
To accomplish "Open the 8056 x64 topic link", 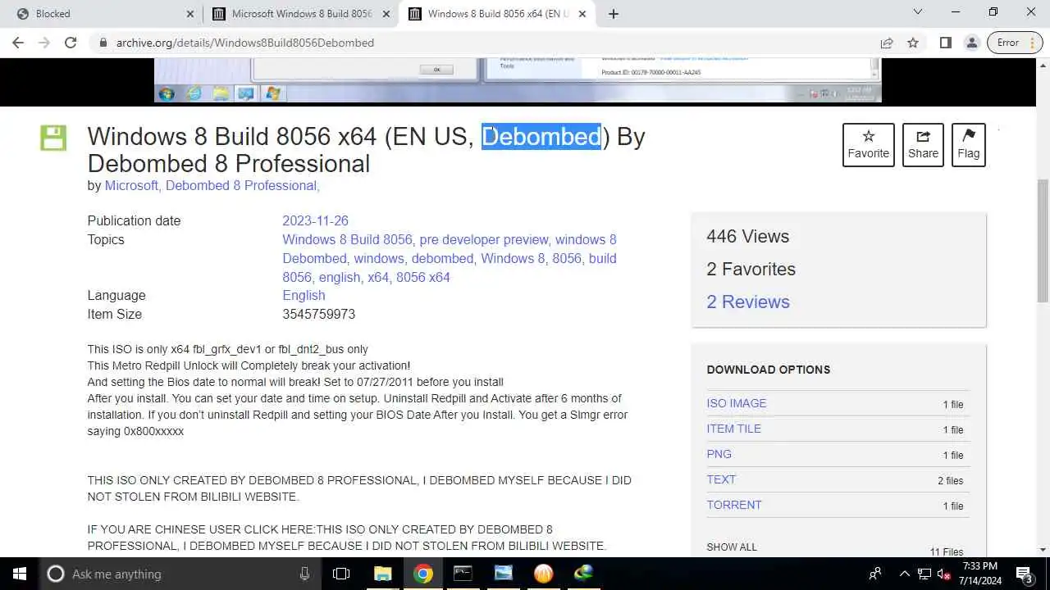I will click(422, 278).
